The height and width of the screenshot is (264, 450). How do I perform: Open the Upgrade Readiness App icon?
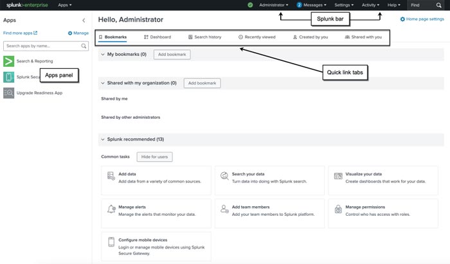[x=8, y=93]
